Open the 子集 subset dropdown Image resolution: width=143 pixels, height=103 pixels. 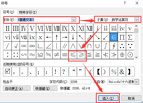point(136,20)
